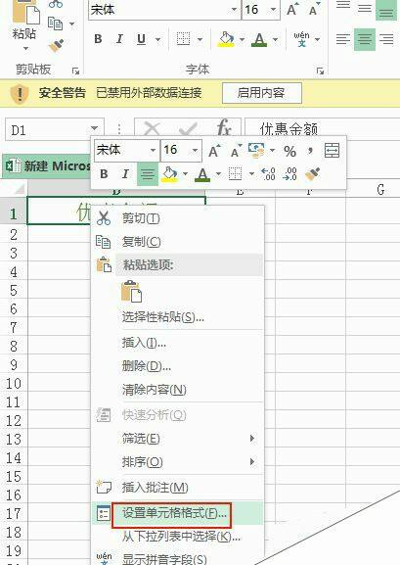This screenshot has width=400, height=565.
Task: Apply mini toolbar yellow fill color bucket
Action: 170,174
